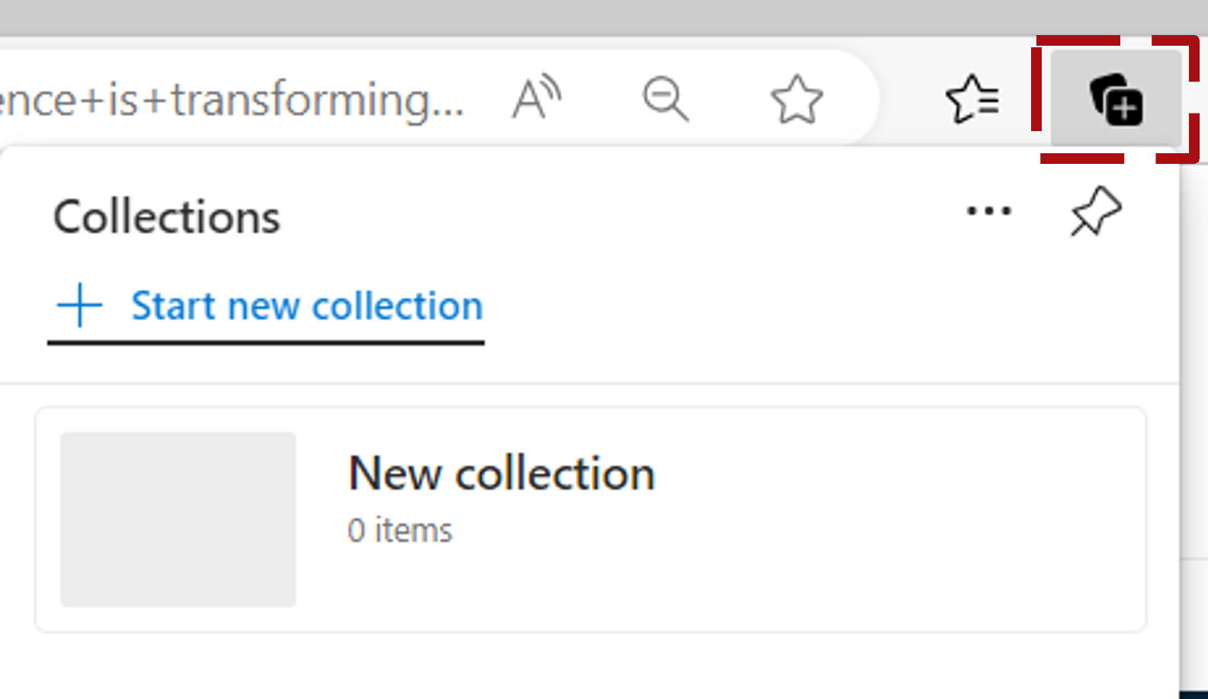Click the zoom out magnifier icon
Viewport: 1208px width, 699px height.
coord(666,98)
